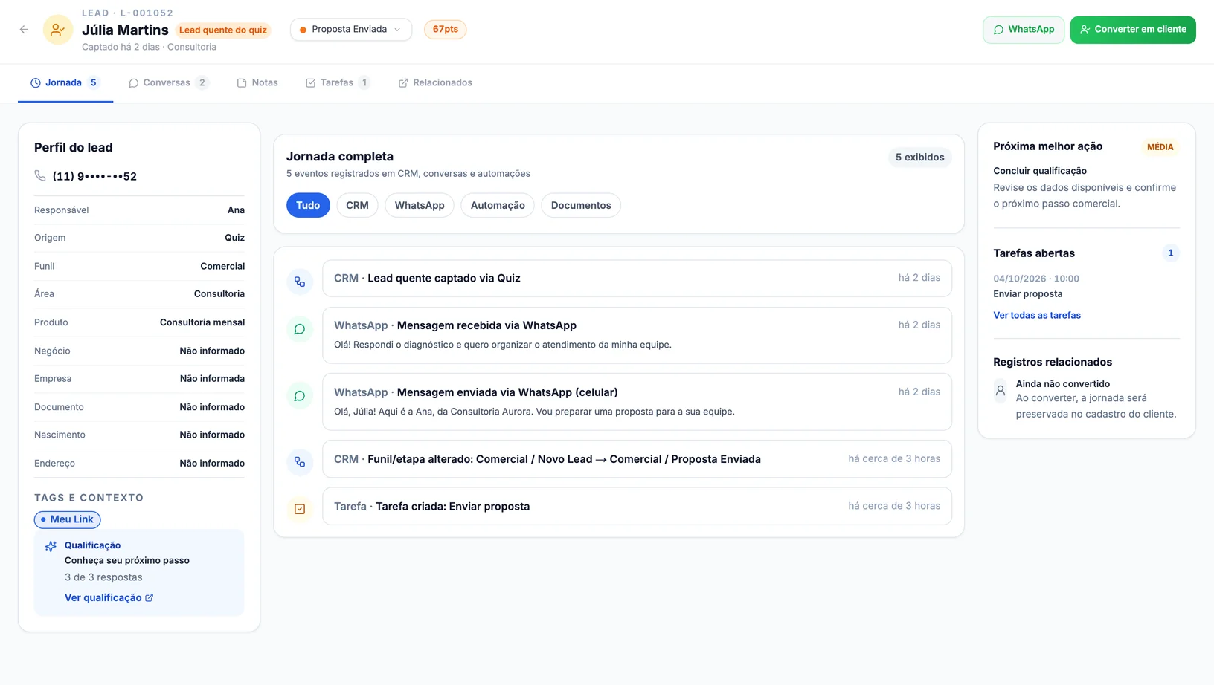Open the Lead quente captado via Quiz event
Screen dimensions: 1214x685
tap(637, 278)
